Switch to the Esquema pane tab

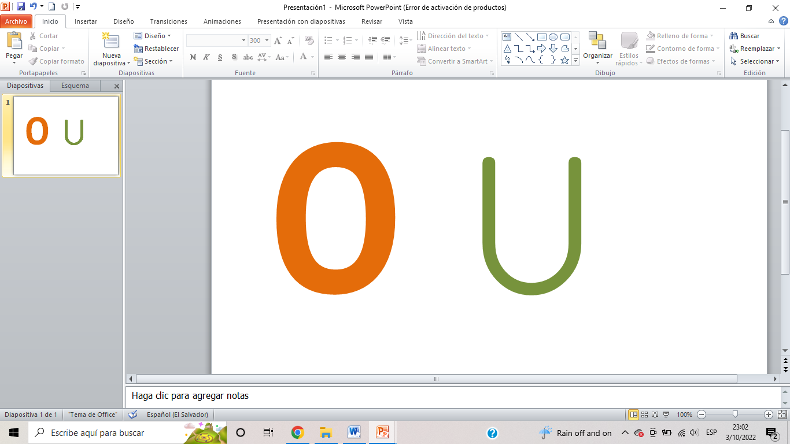[75, 86]
